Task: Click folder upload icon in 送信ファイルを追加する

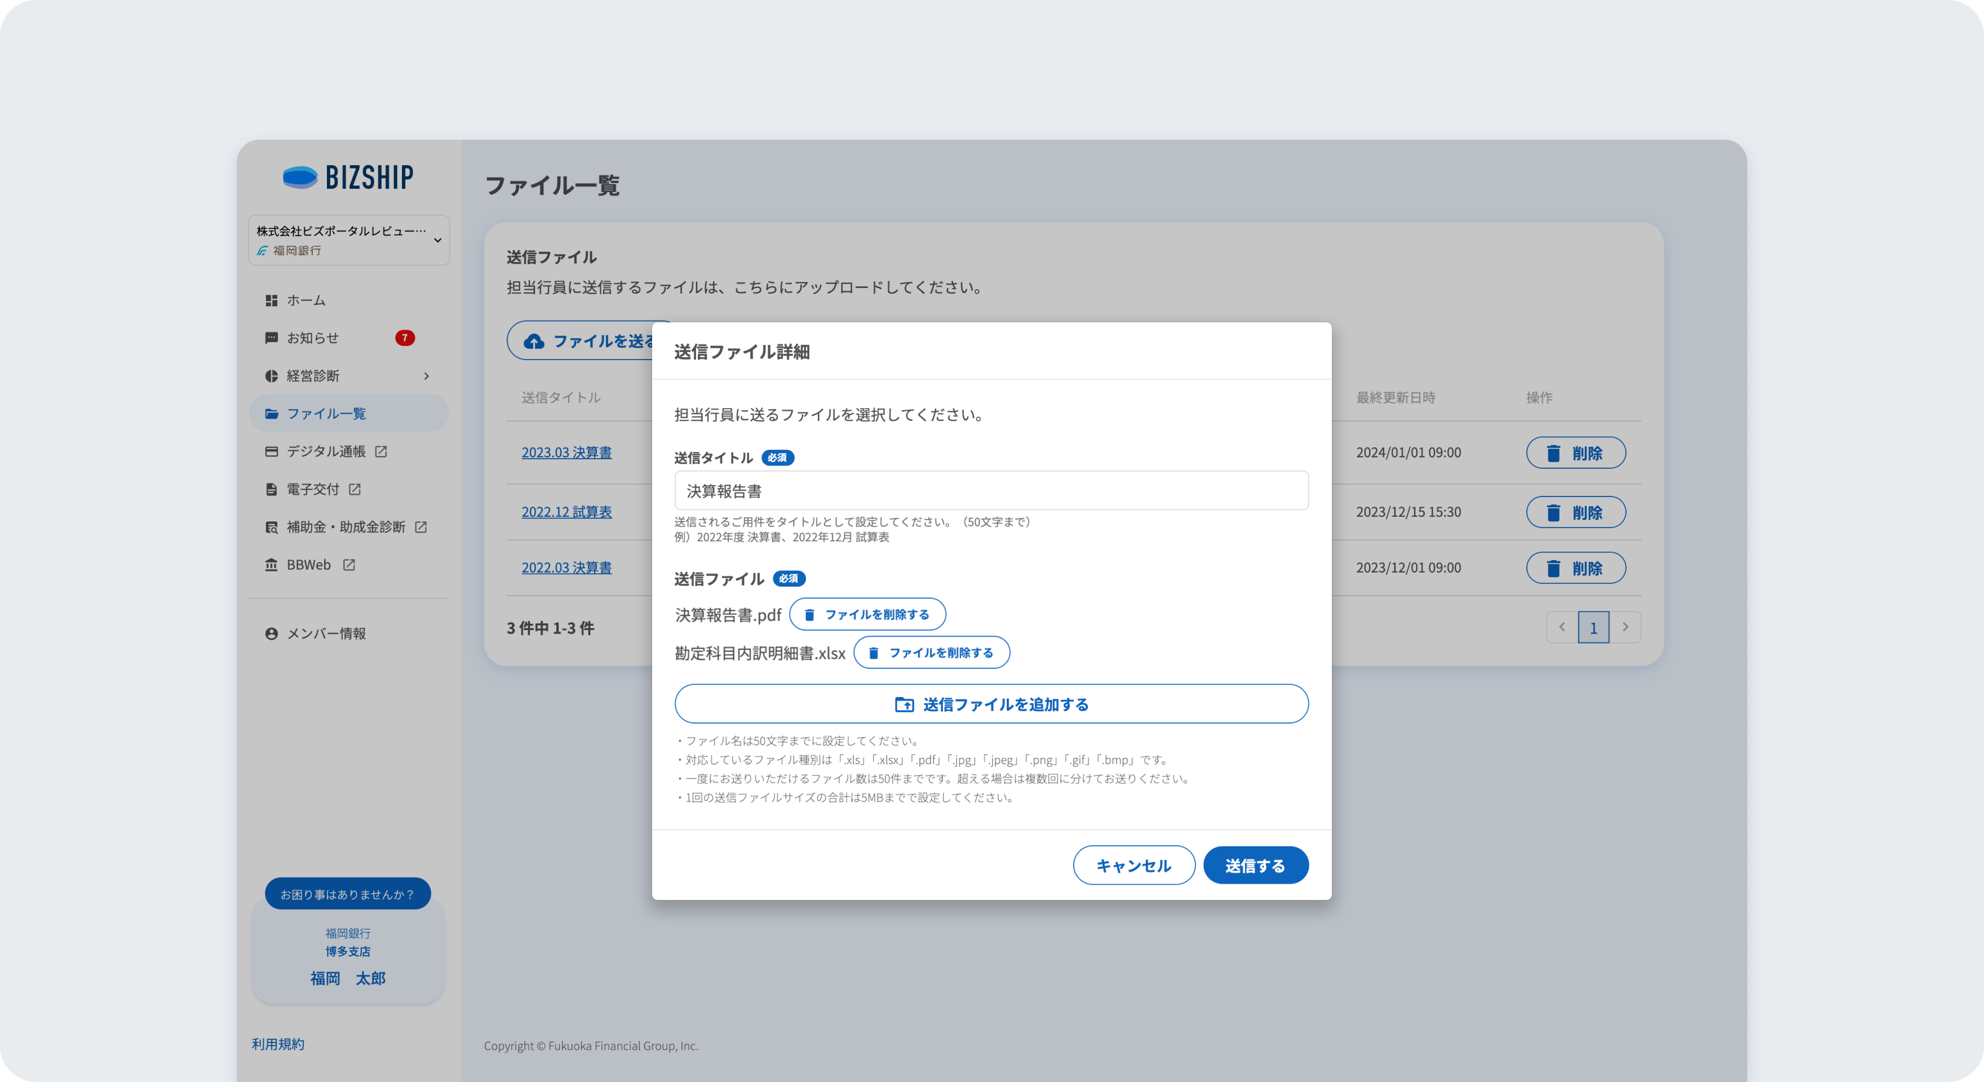Action: [x=904, y=704]
